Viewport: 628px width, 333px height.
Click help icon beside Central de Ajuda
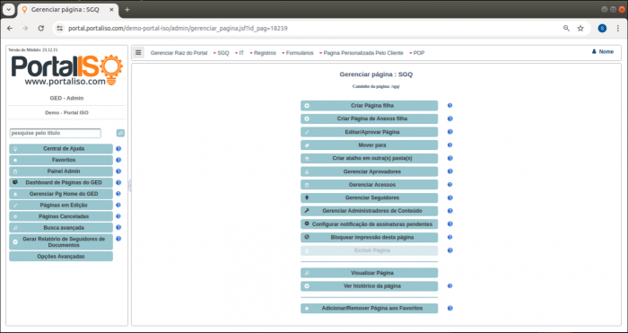(118, 149)
